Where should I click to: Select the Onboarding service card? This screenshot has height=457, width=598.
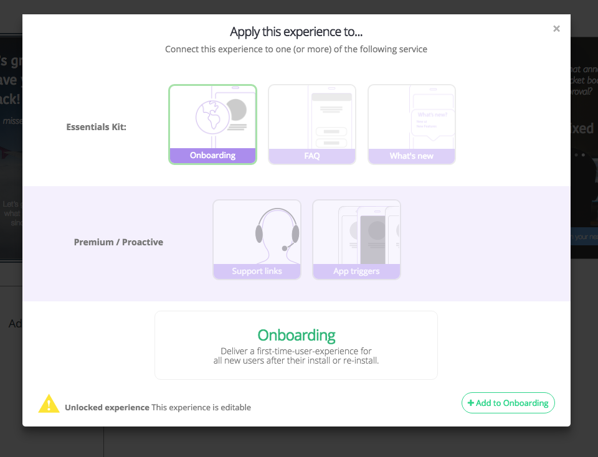point(213,125)
